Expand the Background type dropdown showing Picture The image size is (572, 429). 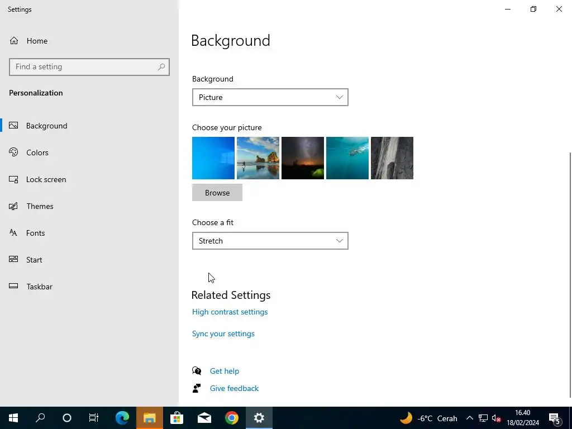coord(270,97)
